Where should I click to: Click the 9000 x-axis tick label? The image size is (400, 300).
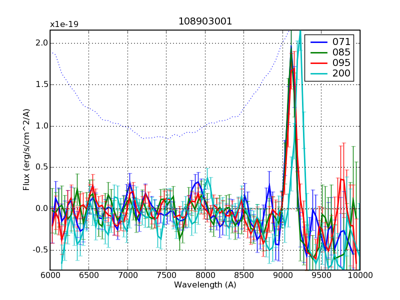(282, 275)
